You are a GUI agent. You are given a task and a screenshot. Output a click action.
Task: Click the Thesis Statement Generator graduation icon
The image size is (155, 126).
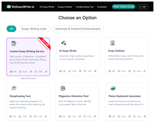(113, 88)
